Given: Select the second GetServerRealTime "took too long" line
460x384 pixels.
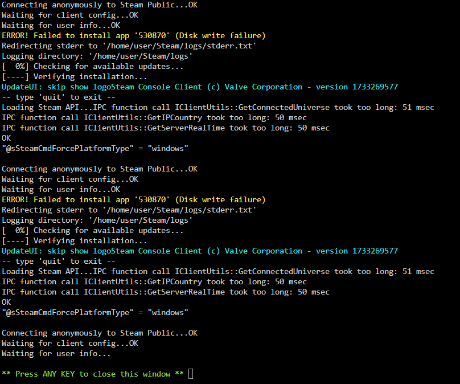Looking at the screenshot, I should 166,292.
